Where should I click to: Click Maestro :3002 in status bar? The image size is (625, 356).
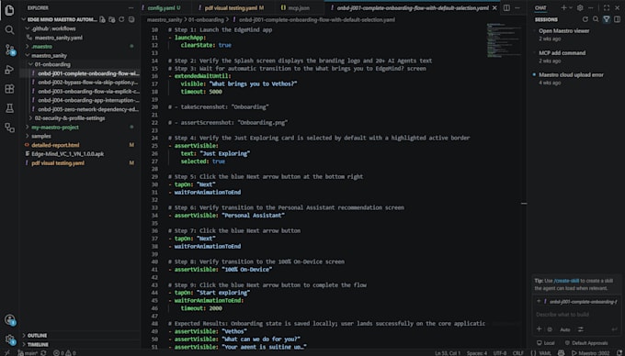click(x=590, y=353)
